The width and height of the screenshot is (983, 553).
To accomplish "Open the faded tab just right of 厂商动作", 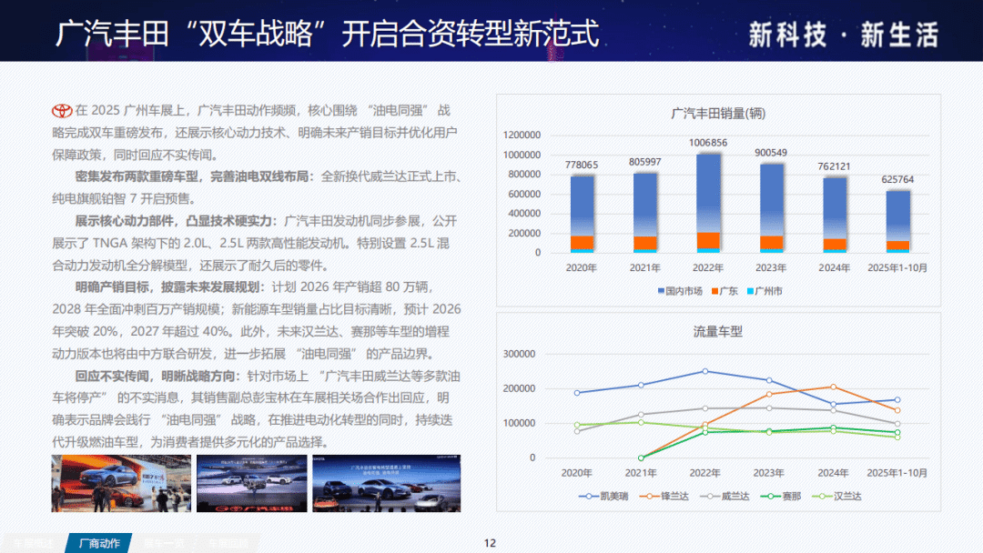I will 164,543.
